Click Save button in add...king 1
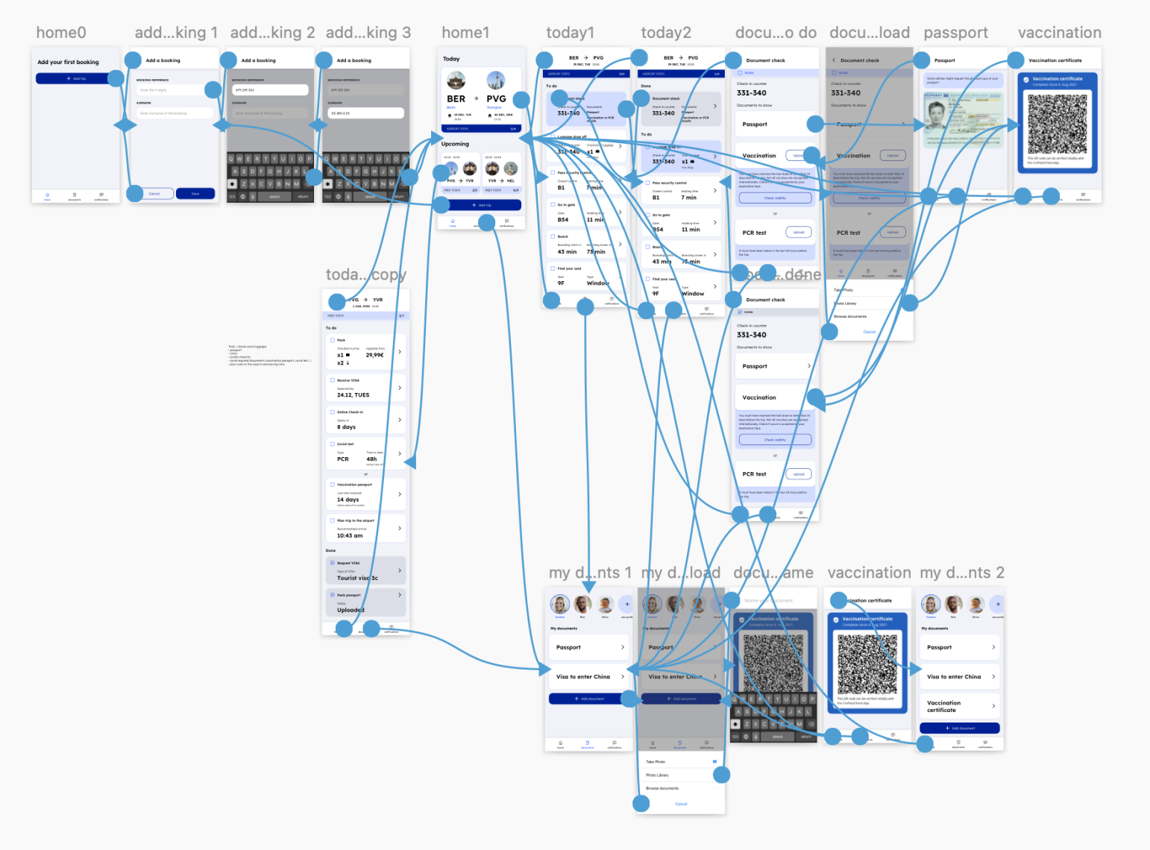The width and height of the screenshot is (1150, 850). pyautogui.click(x=195, y=193)
